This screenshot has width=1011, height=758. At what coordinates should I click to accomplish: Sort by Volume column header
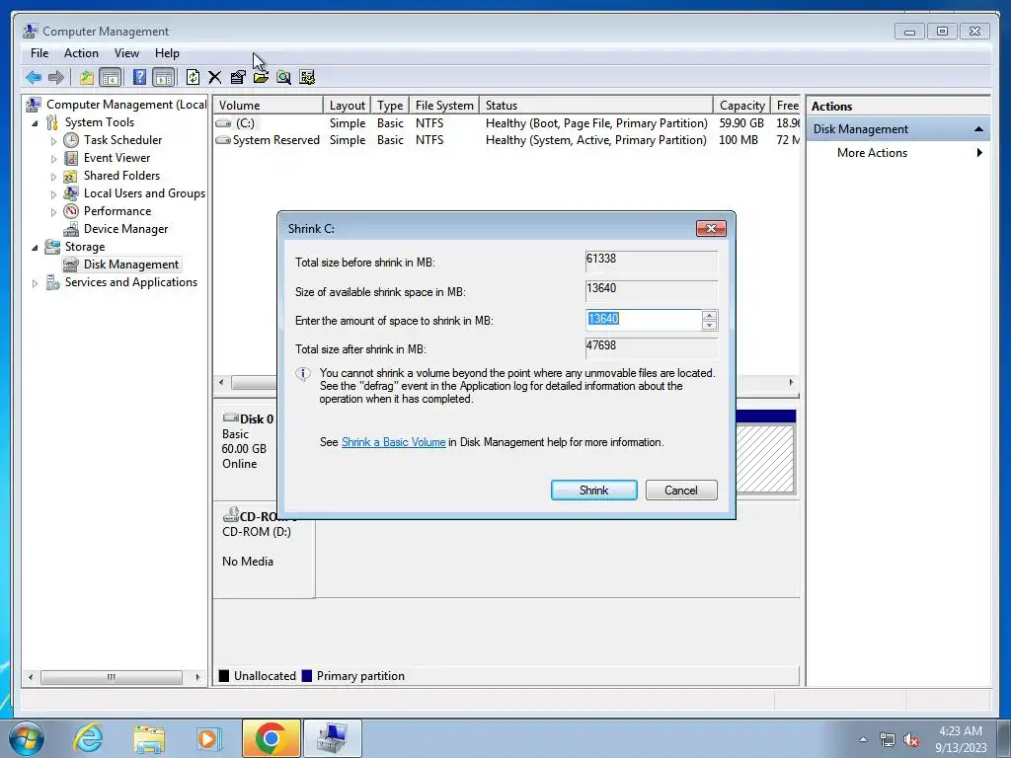269,105
